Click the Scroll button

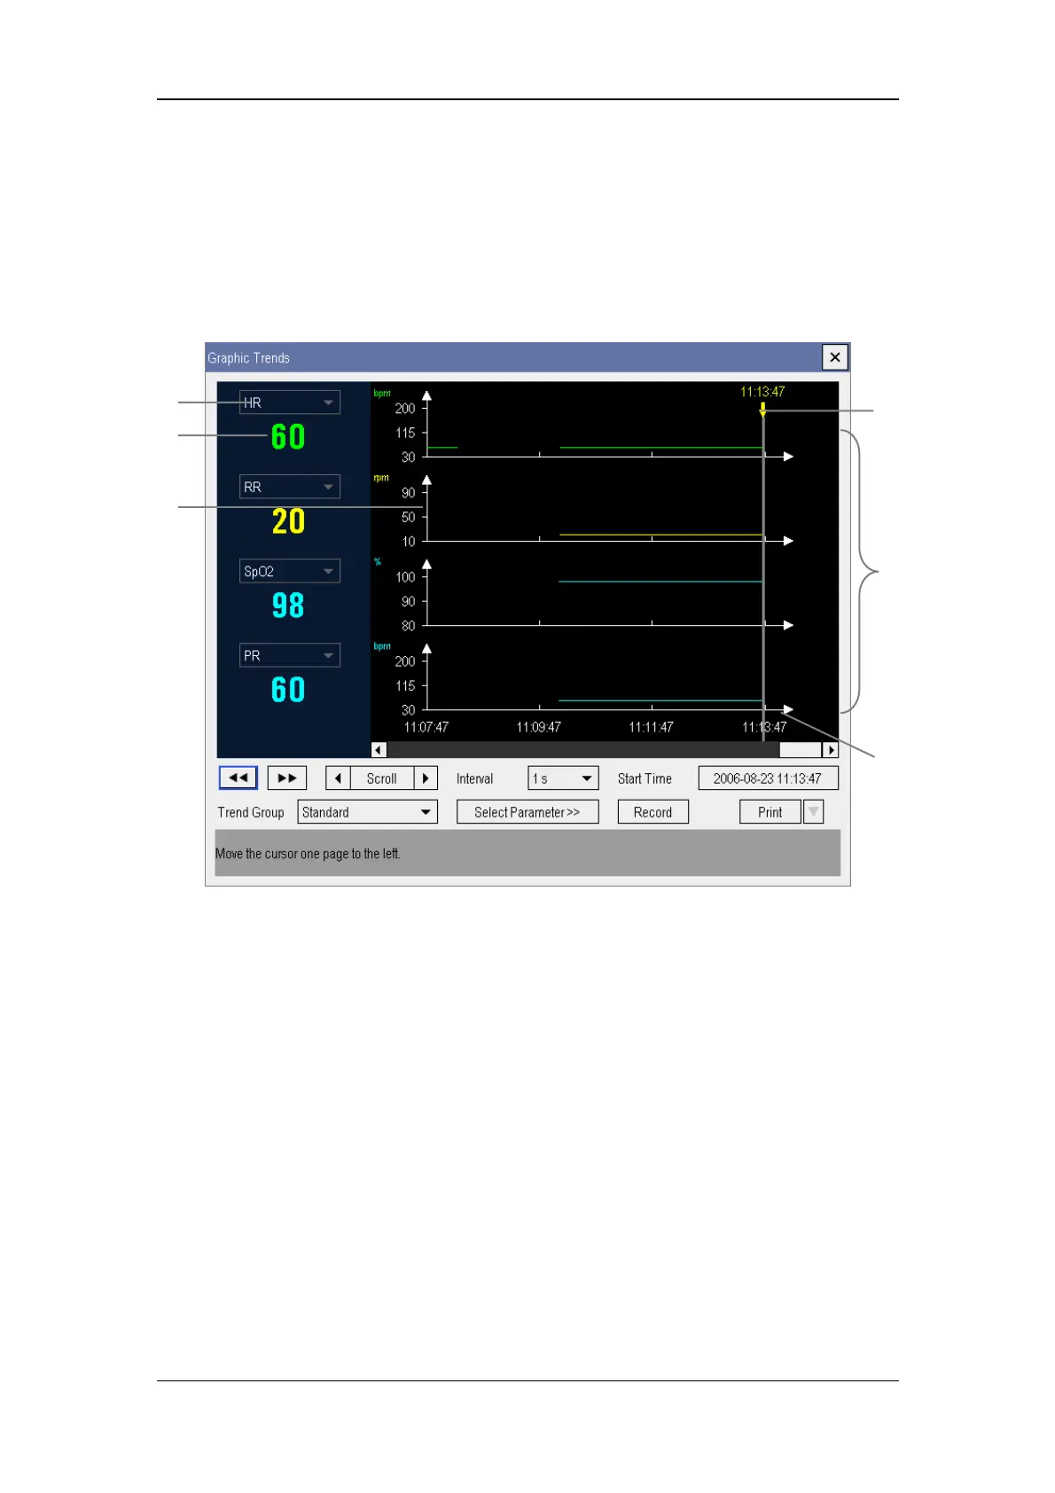(x=382, y=778)
